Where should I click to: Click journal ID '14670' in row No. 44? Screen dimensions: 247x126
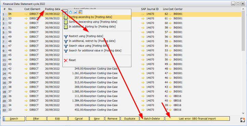pyautogui.click(x=150, y=60)
